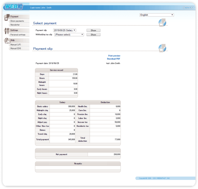Go to Personal settings in sidebar
The image size is (198, 189).
pyautogui.click(x=18, y=35)
